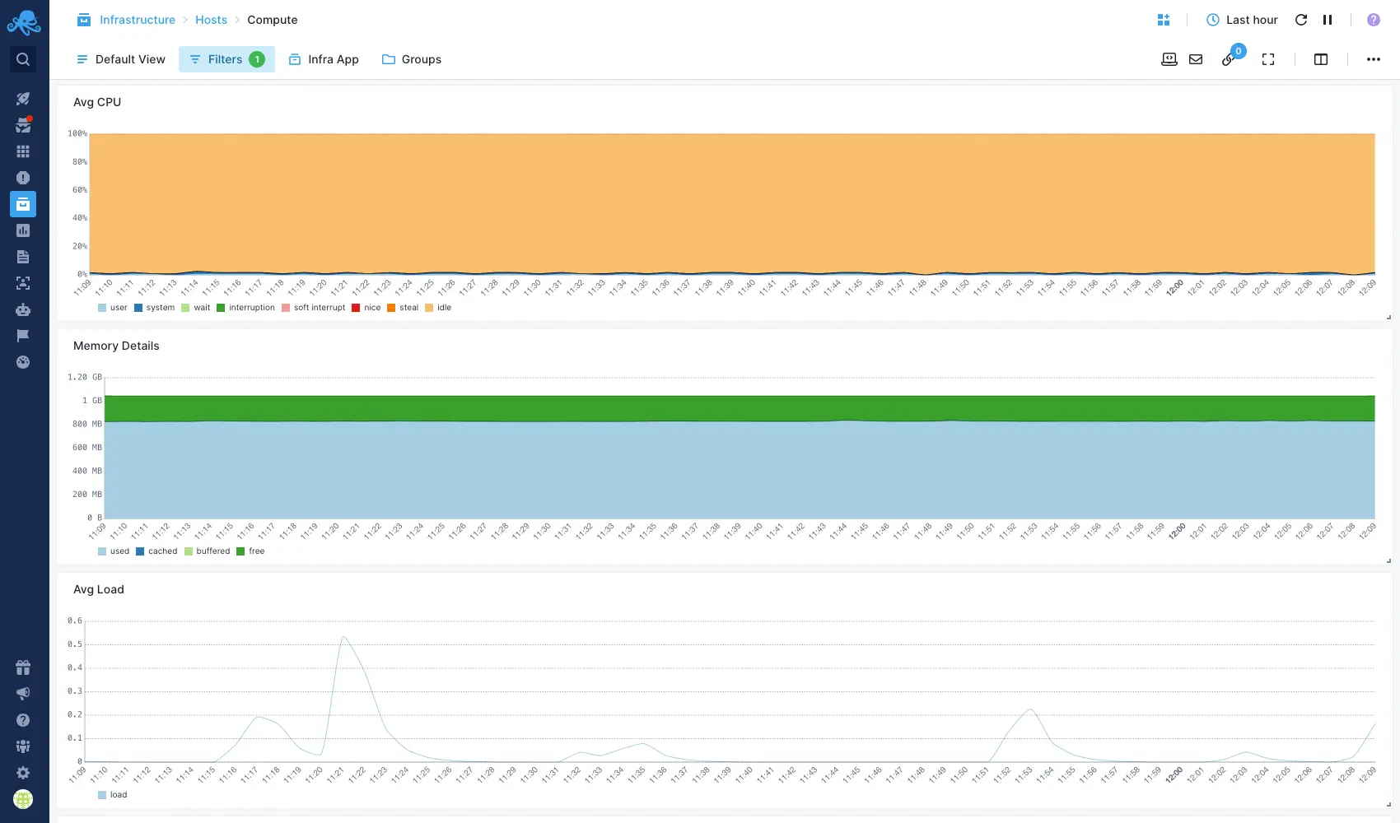Viewport: 1400px width, 823px height.
Task: Open the apps grid in the sidebar
Action: pos(23,151)
